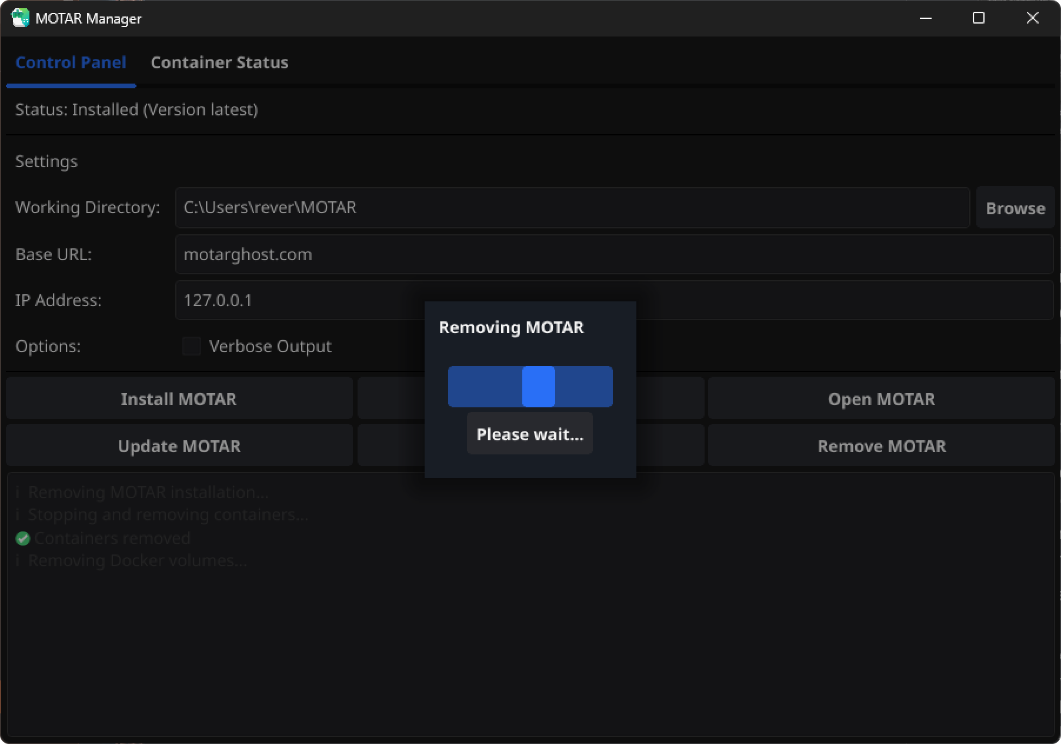Click the Install MOTAR button
Screen dimensions: 1061x744
179,399
